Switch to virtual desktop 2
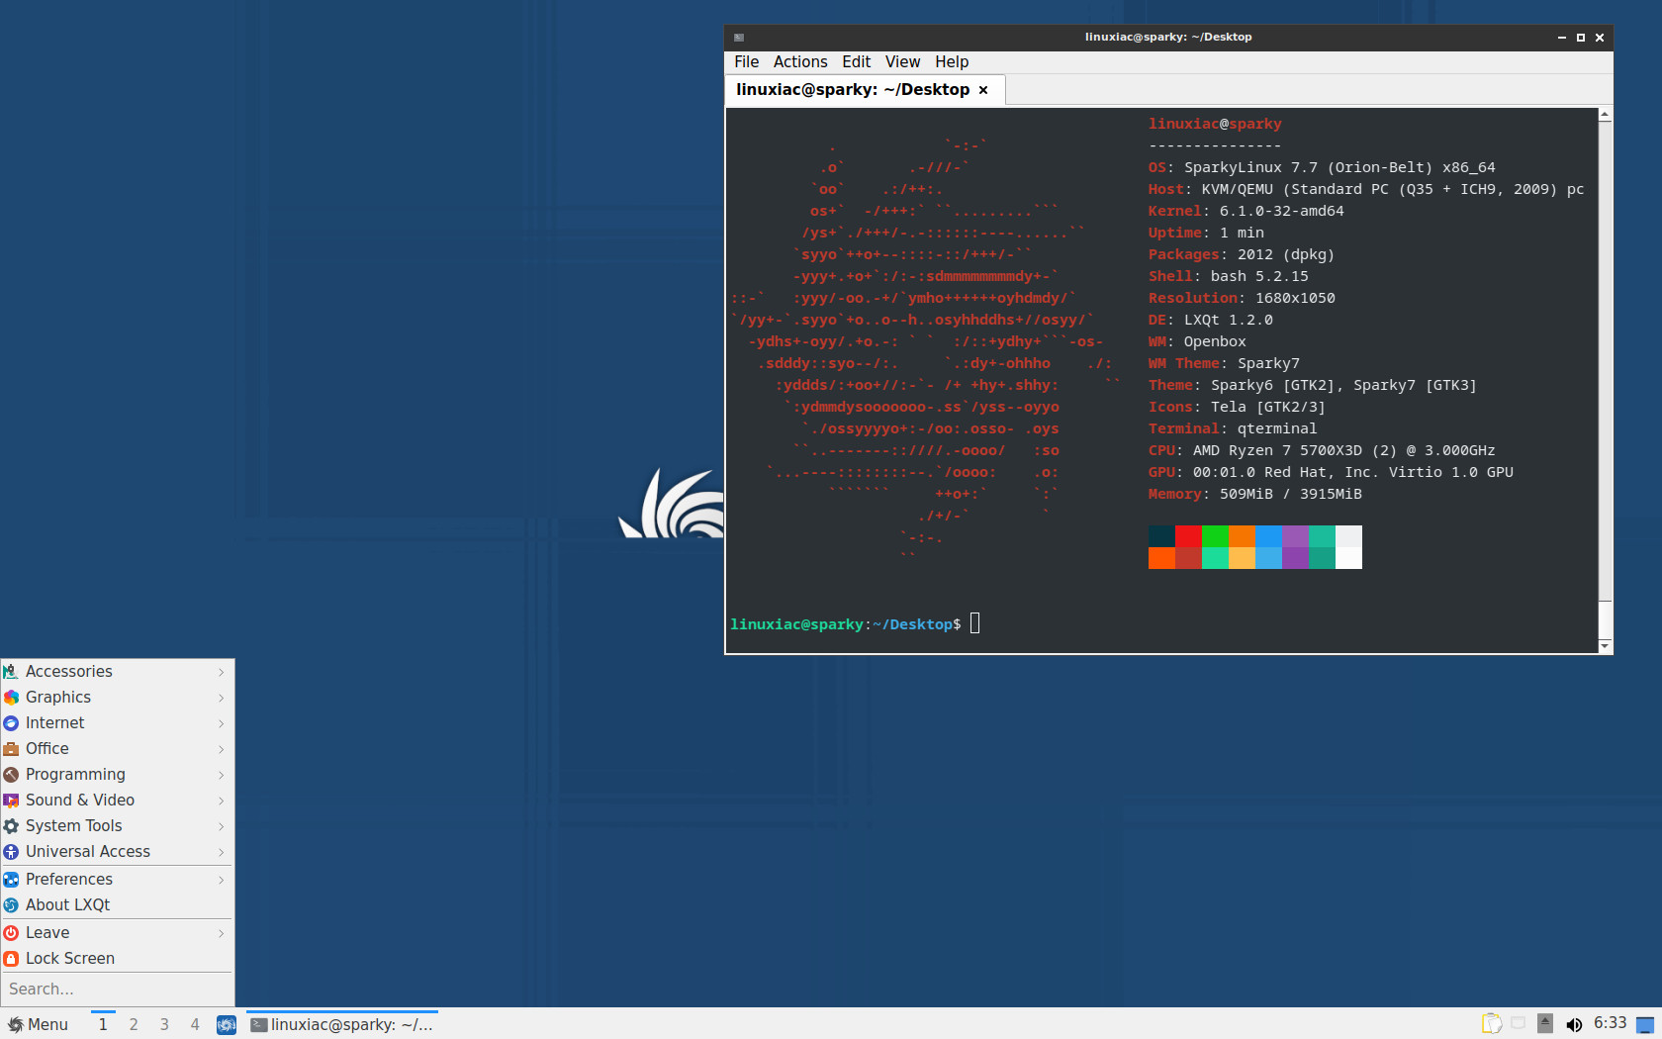This screenshot has width=1662, height=1039. (134, 1024)
